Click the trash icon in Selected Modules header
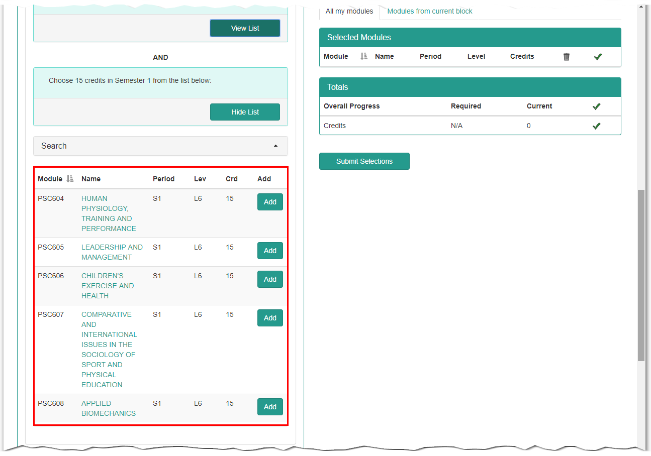The image size is (651, 456). (x=566, y=56)
